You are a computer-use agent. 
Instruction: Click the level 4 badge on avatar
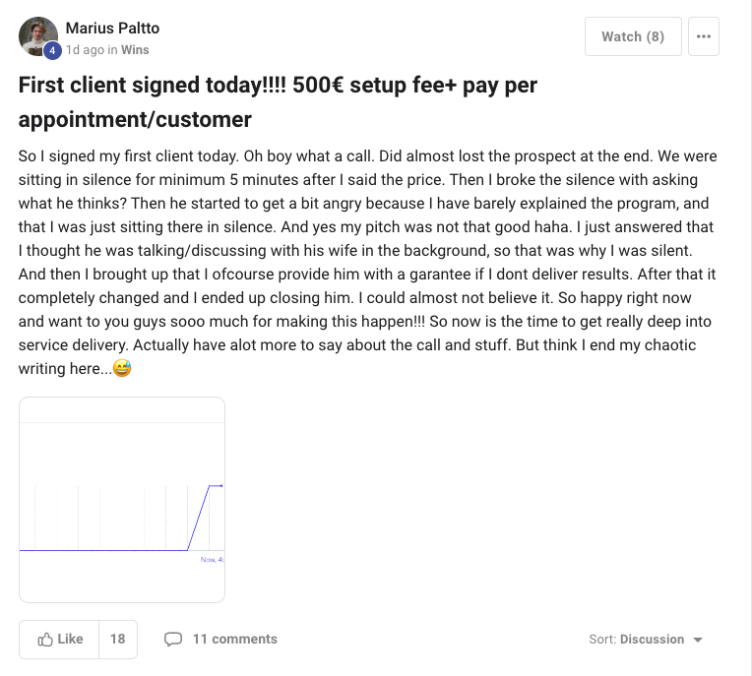tap(53, 51)
